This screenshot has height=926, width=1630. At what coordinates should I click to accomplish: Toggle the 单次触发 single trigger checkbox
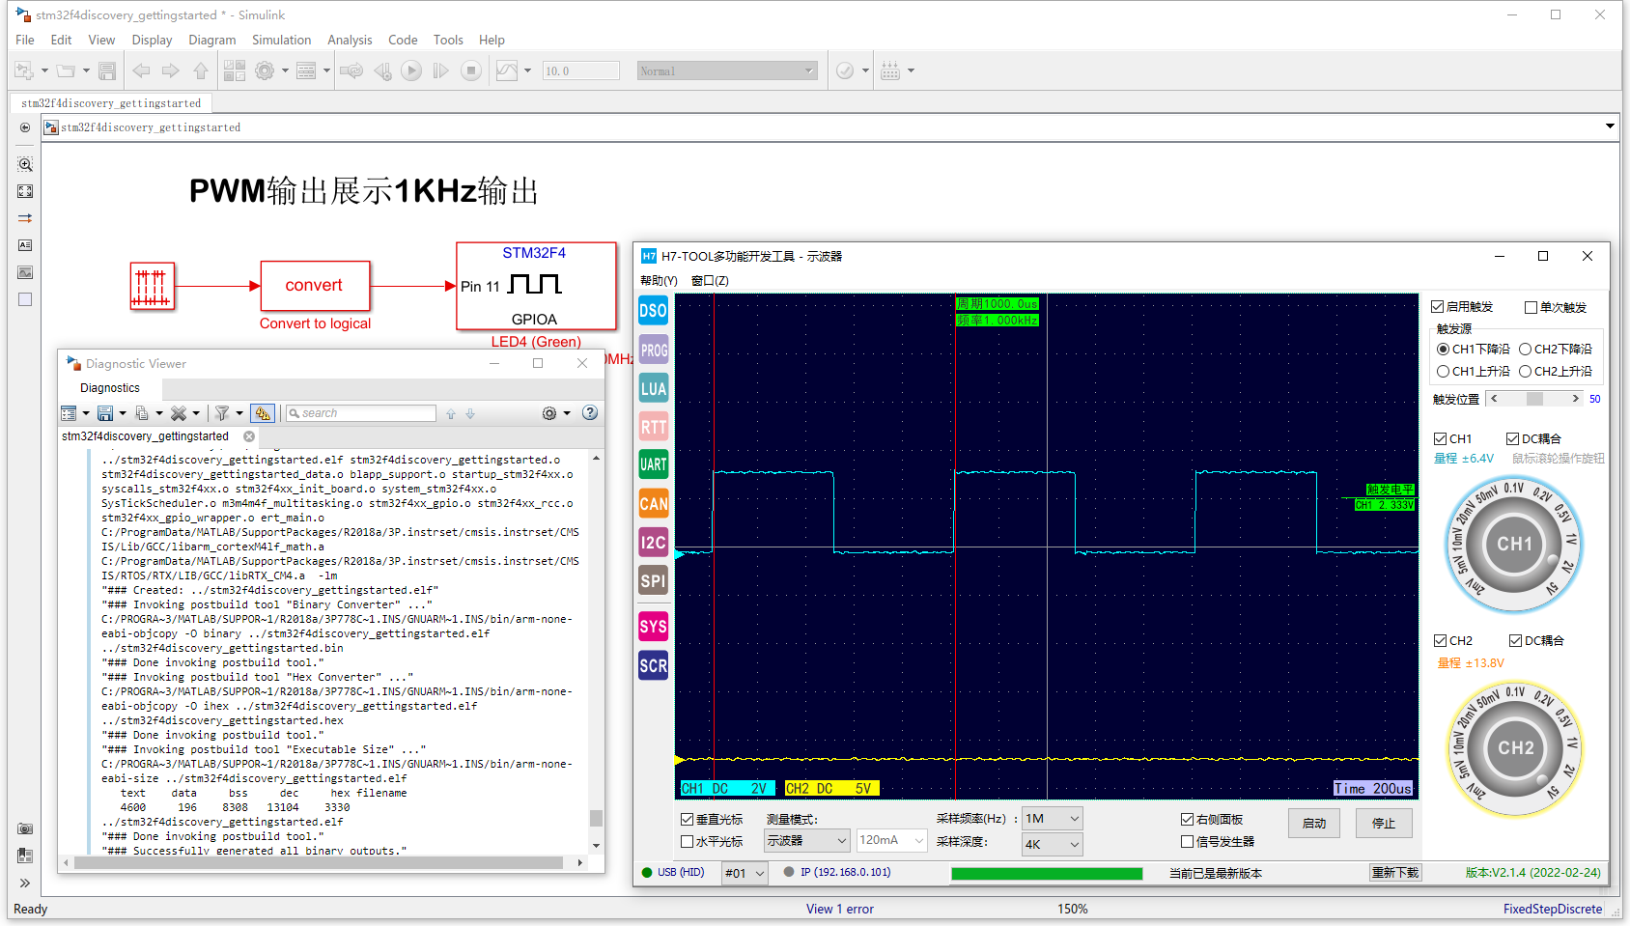pos(1531,307)
